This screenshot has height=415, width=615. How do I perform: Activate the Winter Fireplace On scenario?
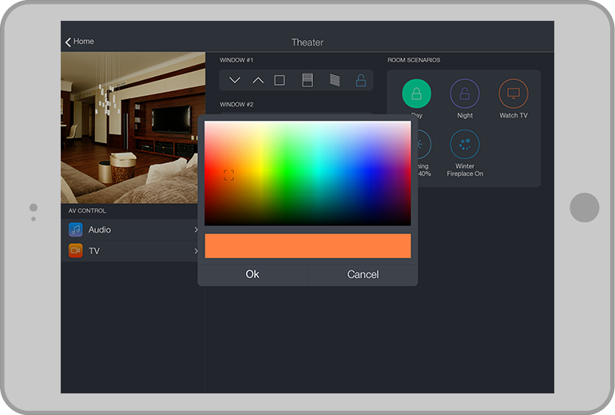click(x=465, y=145)
